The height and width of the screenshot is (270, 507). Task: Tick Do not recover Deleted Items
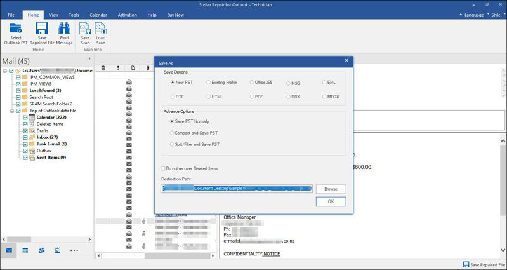(163, 168)
